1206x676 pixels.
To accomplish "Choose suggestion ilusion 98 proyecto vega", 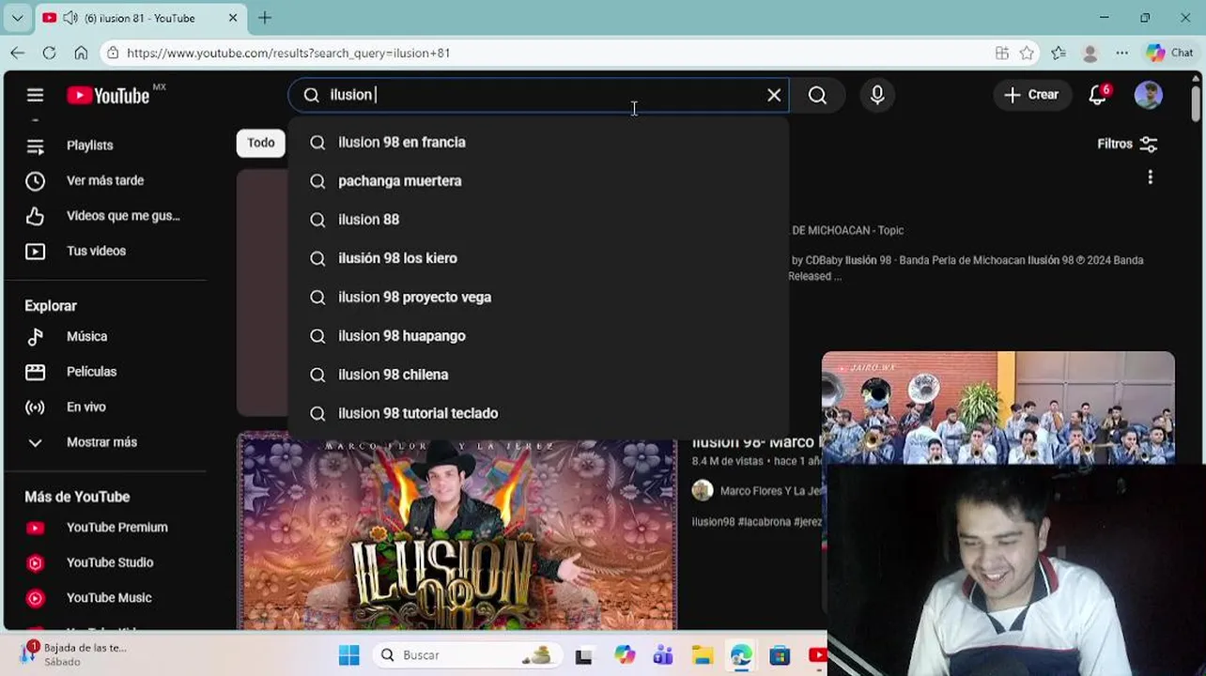I will [x=538, y=297].
